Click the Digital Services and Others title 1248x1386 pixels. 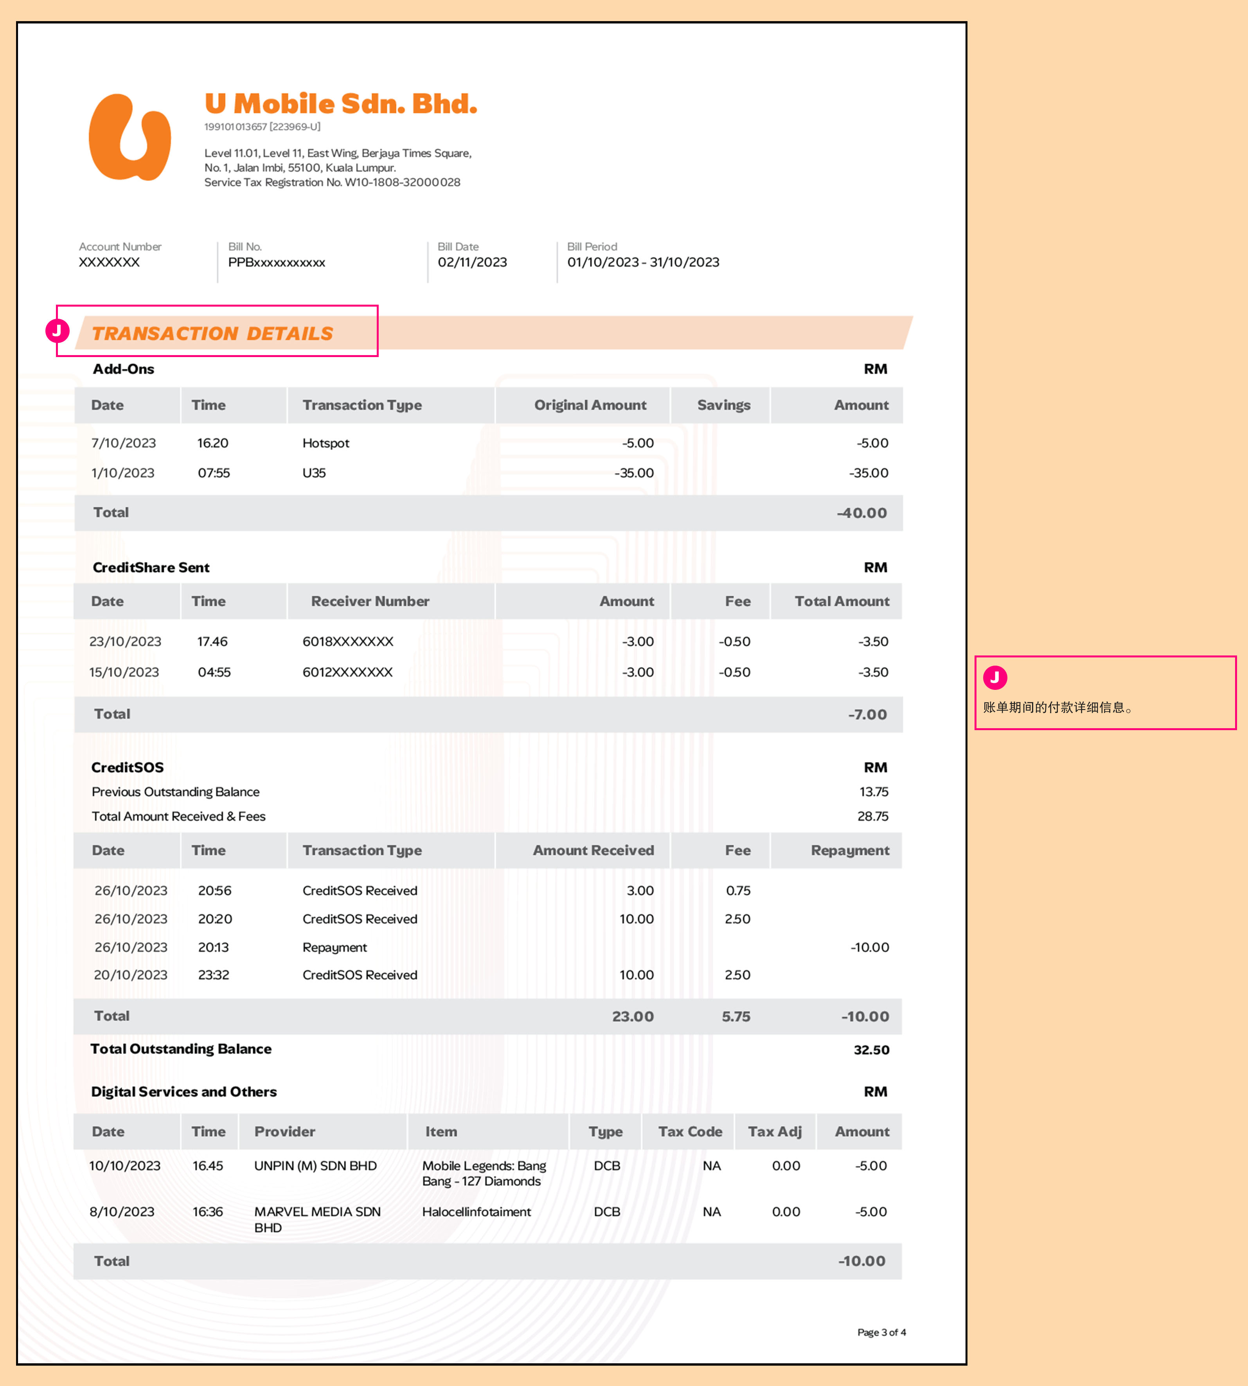tap(184, 1092)
